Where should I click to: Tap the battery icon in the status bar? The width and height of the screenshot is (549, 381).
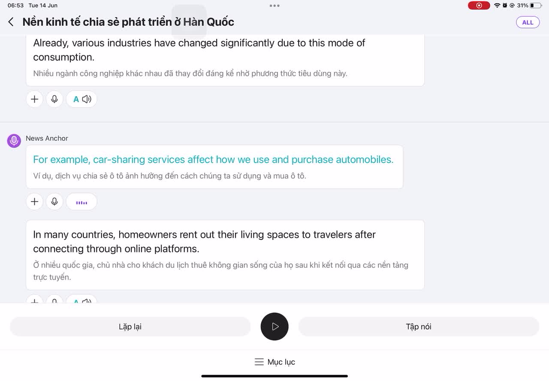pos(536,6)
